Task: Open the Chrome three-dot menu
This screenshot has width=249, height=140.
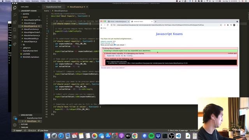Action: click(237, 25)
